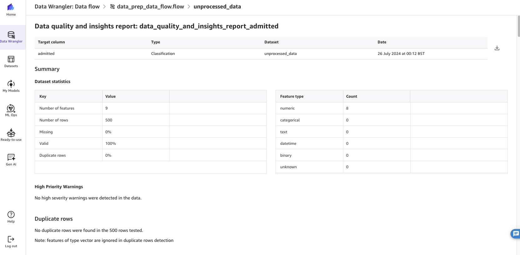The height and width of the screenshot is (255, 520).
Task: Click the Value column header
Action: [136, 96]
